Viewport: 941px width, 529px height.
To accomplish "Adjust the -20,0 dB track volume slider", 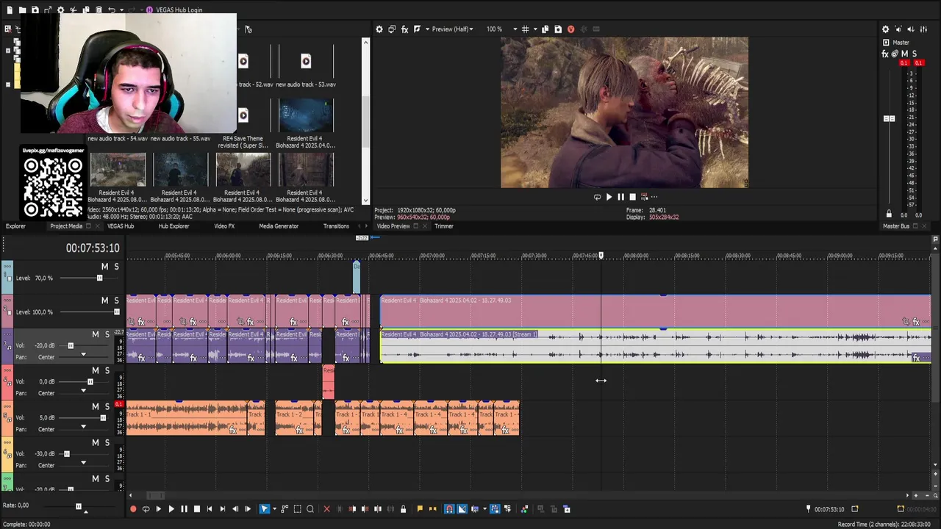I will (x=71, y=345).
